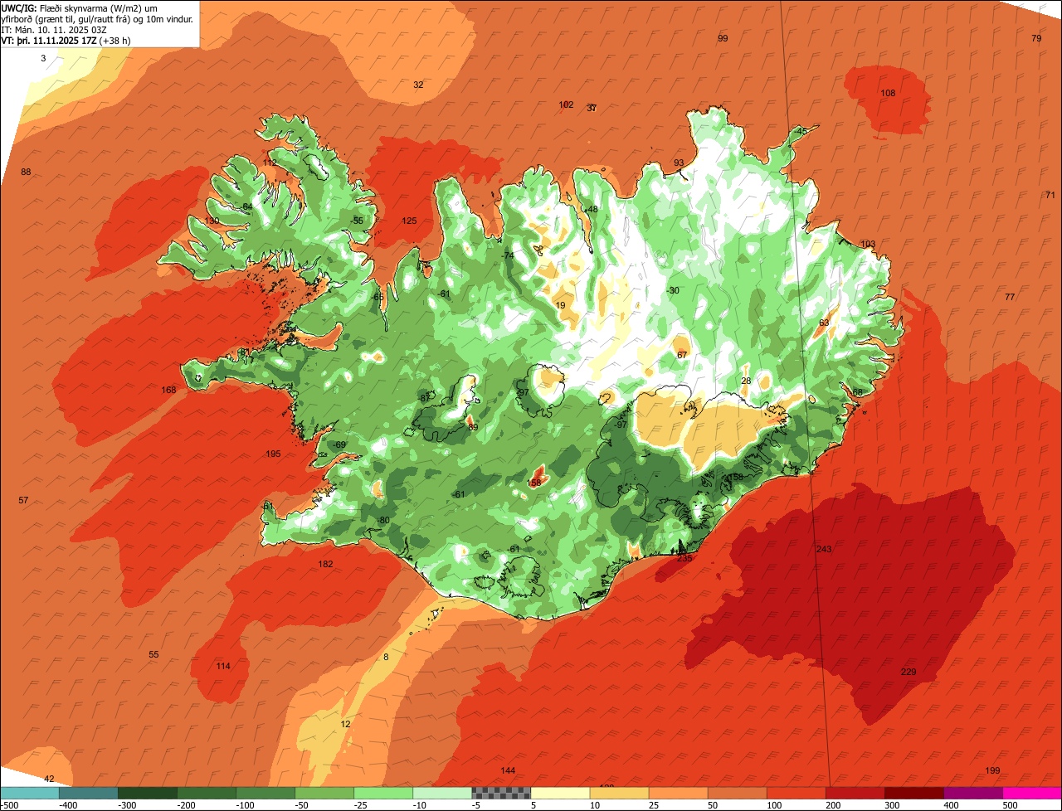This screenshot has height=811, width=1062.
Task: Click the value 144 at the bottom
Action: (x=508, y=770)
